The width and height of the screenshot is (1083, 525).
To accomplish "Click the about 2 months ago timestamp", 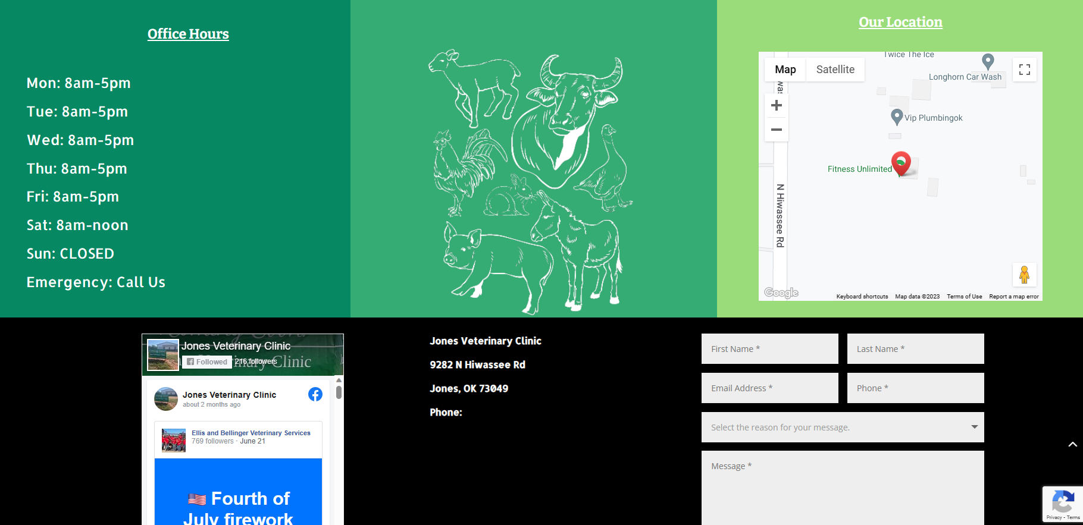I will point(211,404).
